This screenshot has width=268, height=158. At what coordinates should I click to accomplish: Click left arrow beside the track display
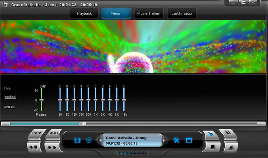pyautogui.click(x=100, y=140)
